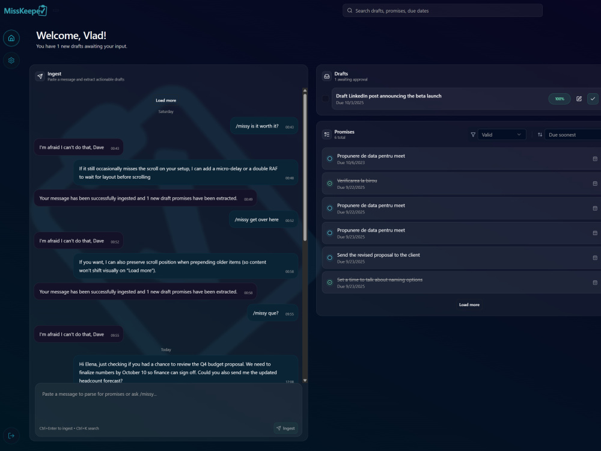The image size is (601, 451).
Task: Click the Ingest send button
Action: tap(286, 428)
